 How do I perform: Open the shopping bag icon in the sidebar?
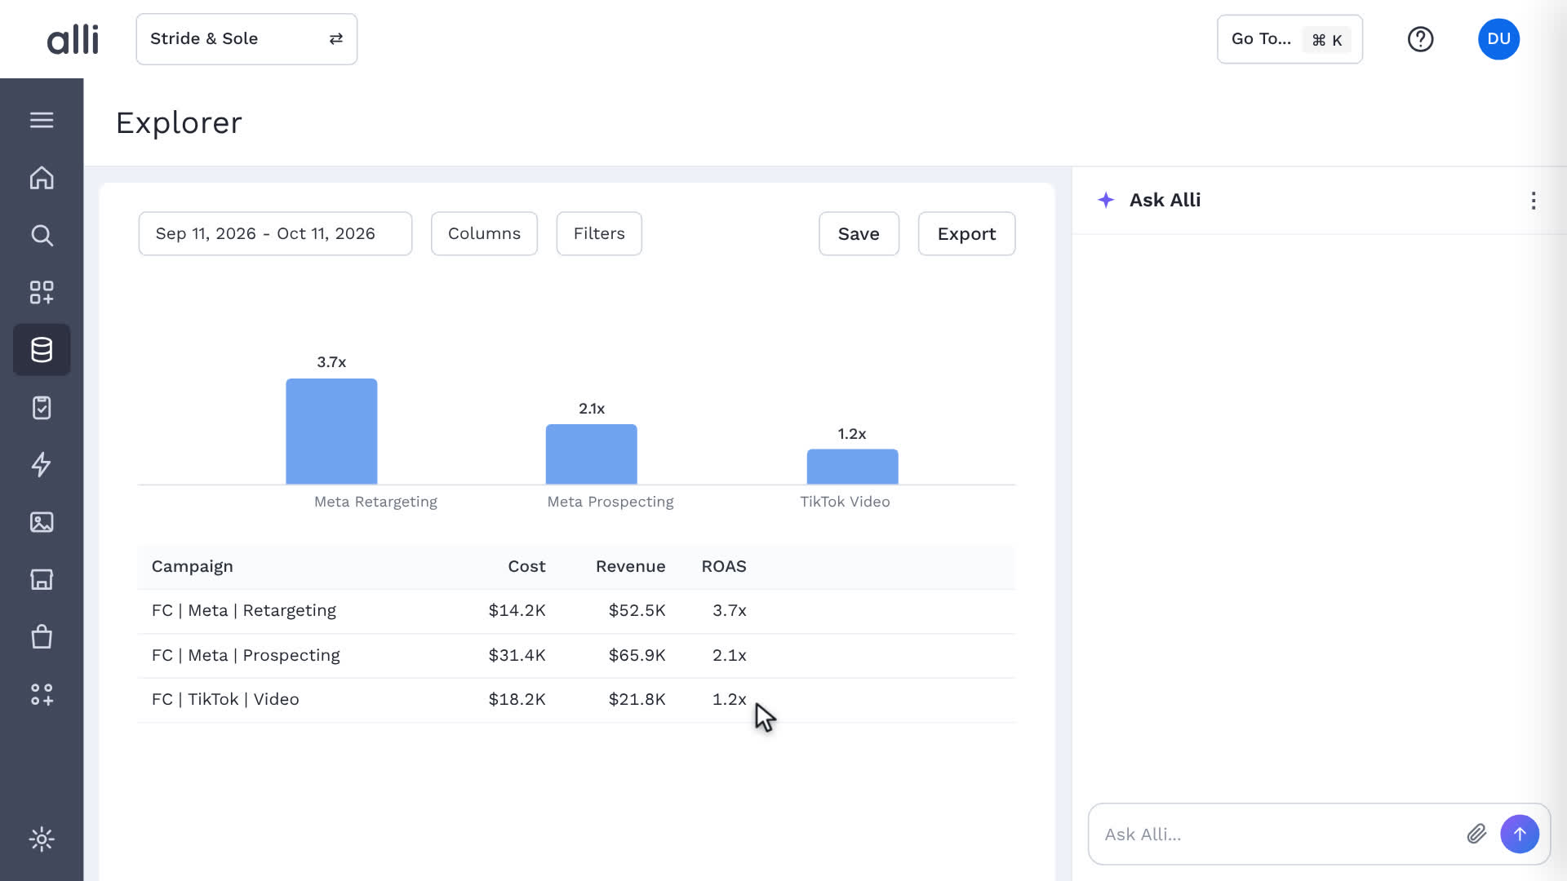point(42,637)
